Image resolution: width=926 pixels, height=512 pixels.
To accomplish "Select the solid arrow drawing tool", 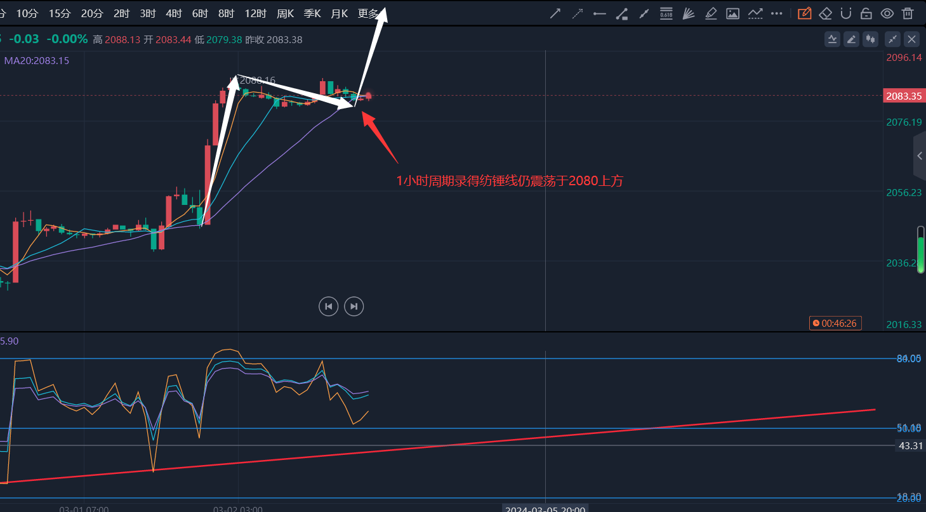I will [x=555, y=13].
